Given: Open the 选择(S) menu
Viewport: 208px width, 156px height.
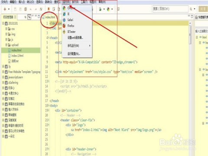Looking at the screenshot, I should [39, 2].
